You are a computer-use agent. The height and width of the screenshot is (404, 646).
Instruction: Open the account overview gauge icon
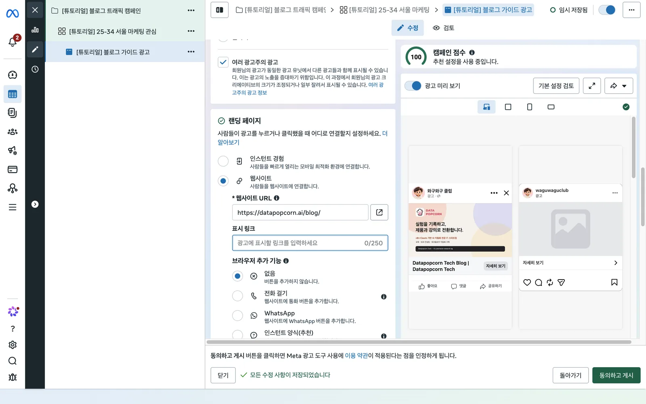pyautogui.click(x=13, y=75)
